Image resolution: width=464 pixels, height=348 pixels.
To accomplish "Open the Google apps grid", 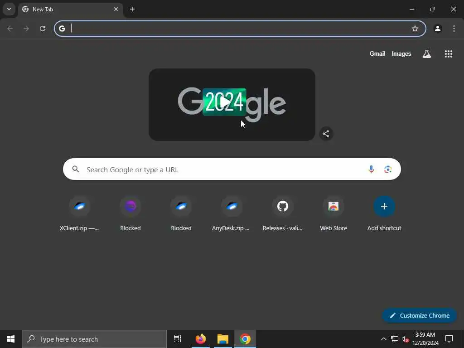I will [x=448, y=53].
